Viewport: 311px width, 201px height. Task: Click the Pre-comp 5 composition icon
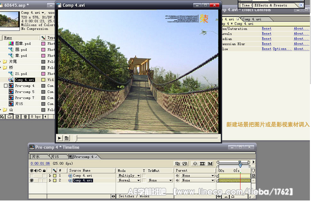point(11,92)
